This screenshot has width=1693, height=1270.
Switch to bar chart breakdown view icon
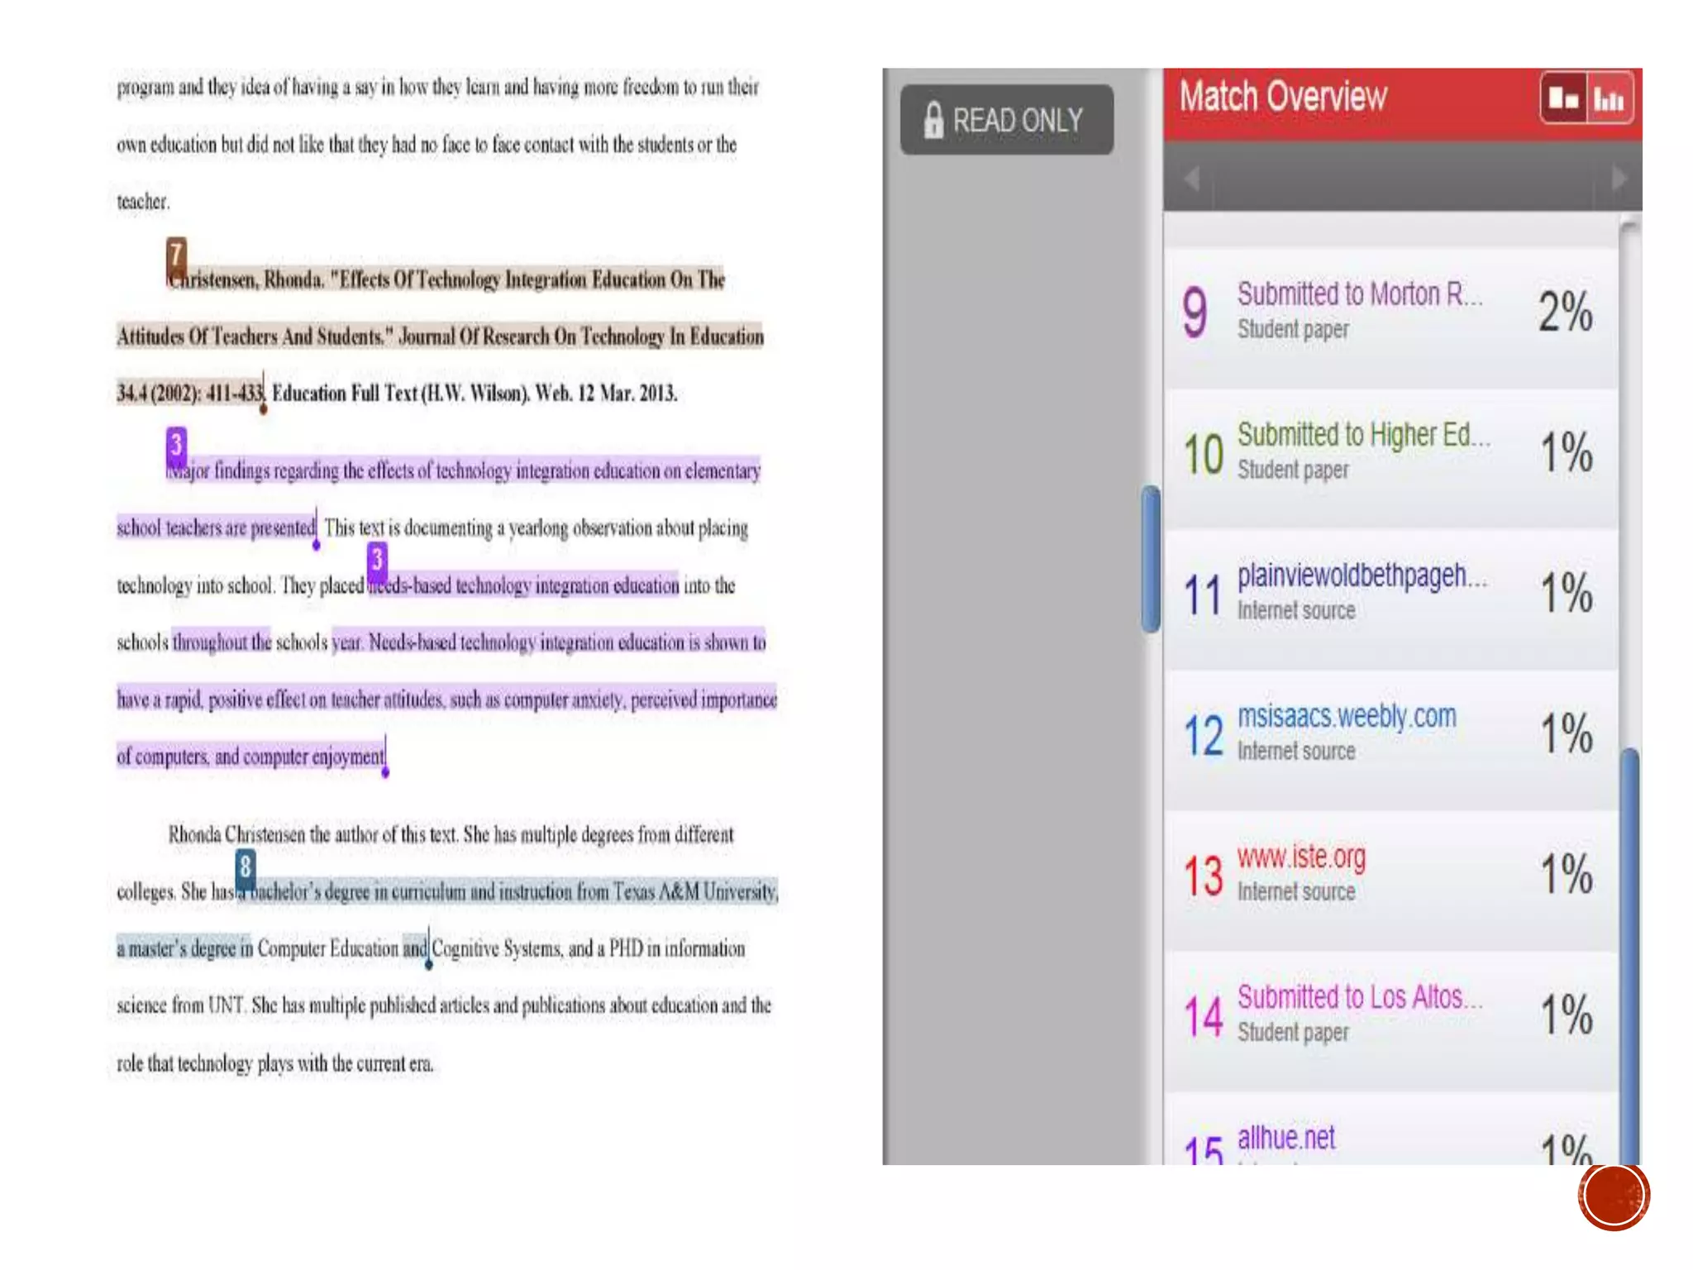[1609, 98]
